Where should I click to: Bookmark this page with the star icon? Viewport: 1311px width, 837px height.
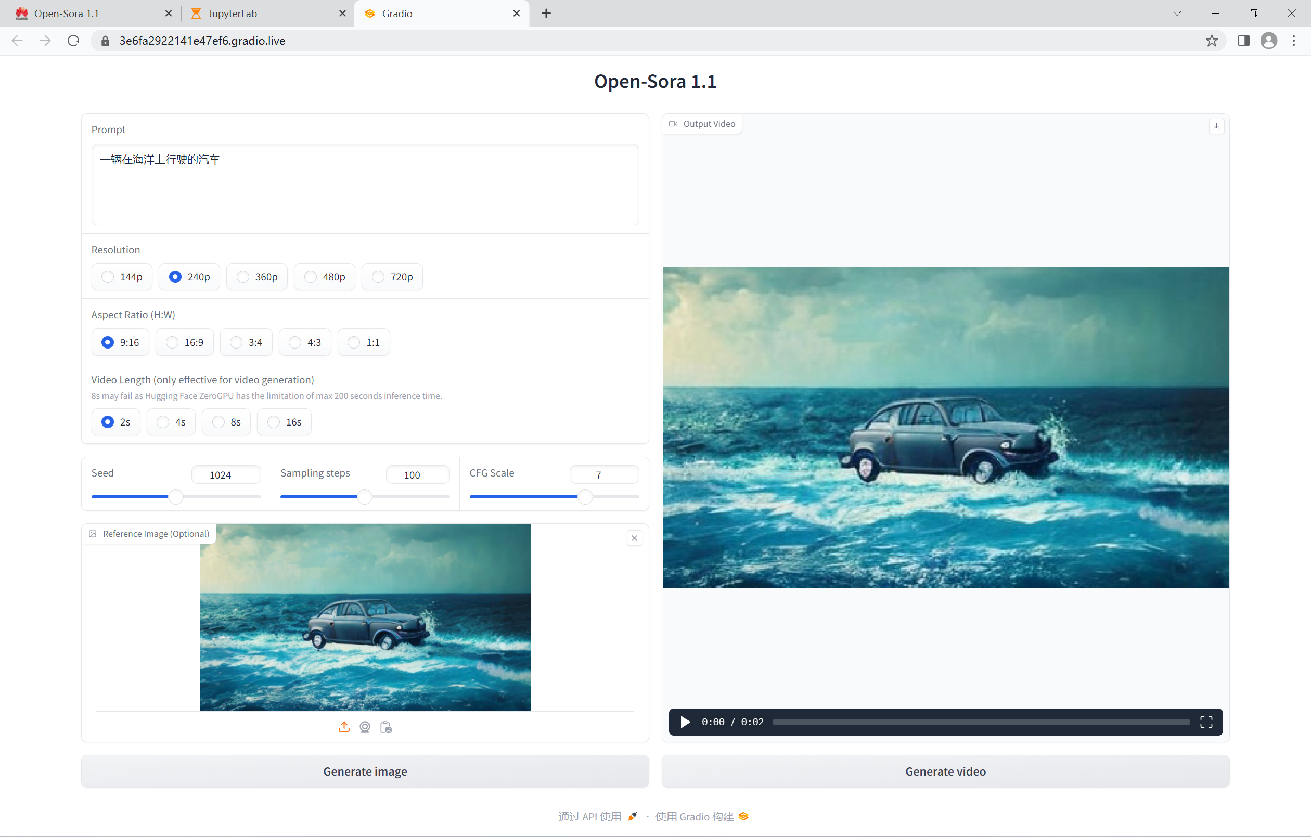coord(1211,41)
